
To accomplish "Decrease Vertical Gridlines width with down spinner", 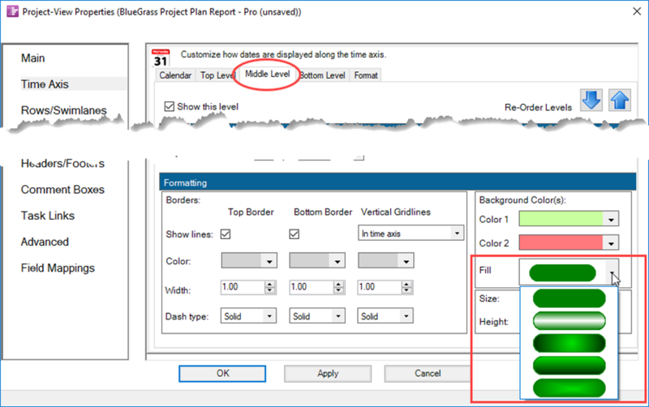I will pyautogui.click(x=407, y=290).
